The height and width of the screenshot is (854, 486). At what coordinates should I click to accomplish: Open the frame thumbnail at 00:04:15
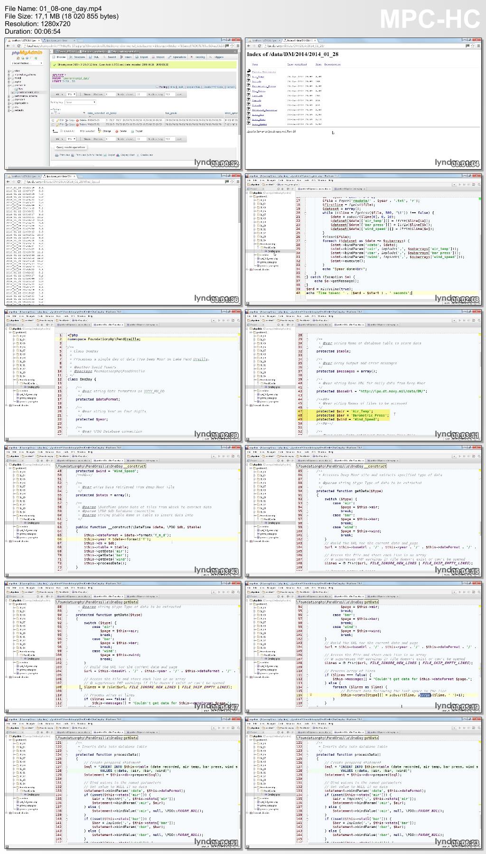coord(363,511)
